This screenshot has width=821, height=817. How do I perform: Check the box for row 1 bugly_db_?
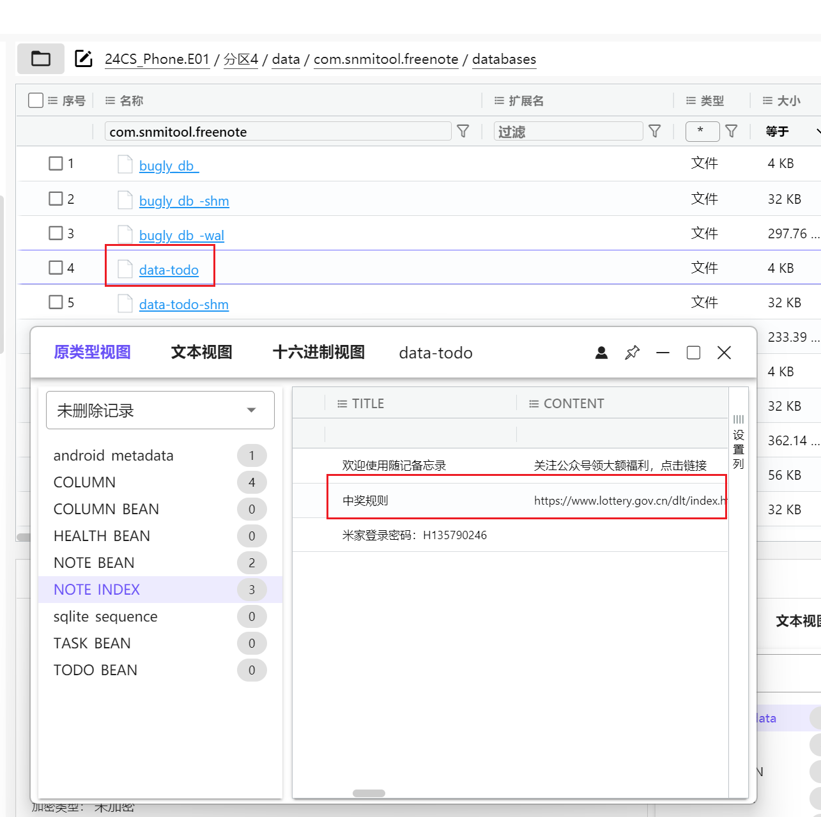point(56,164)
